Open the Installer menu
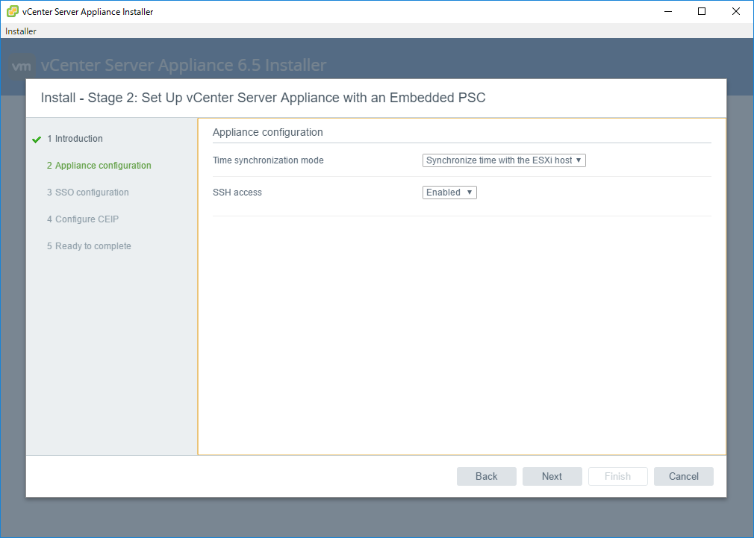This screenshot has height=538, width=754. [21, 31]
